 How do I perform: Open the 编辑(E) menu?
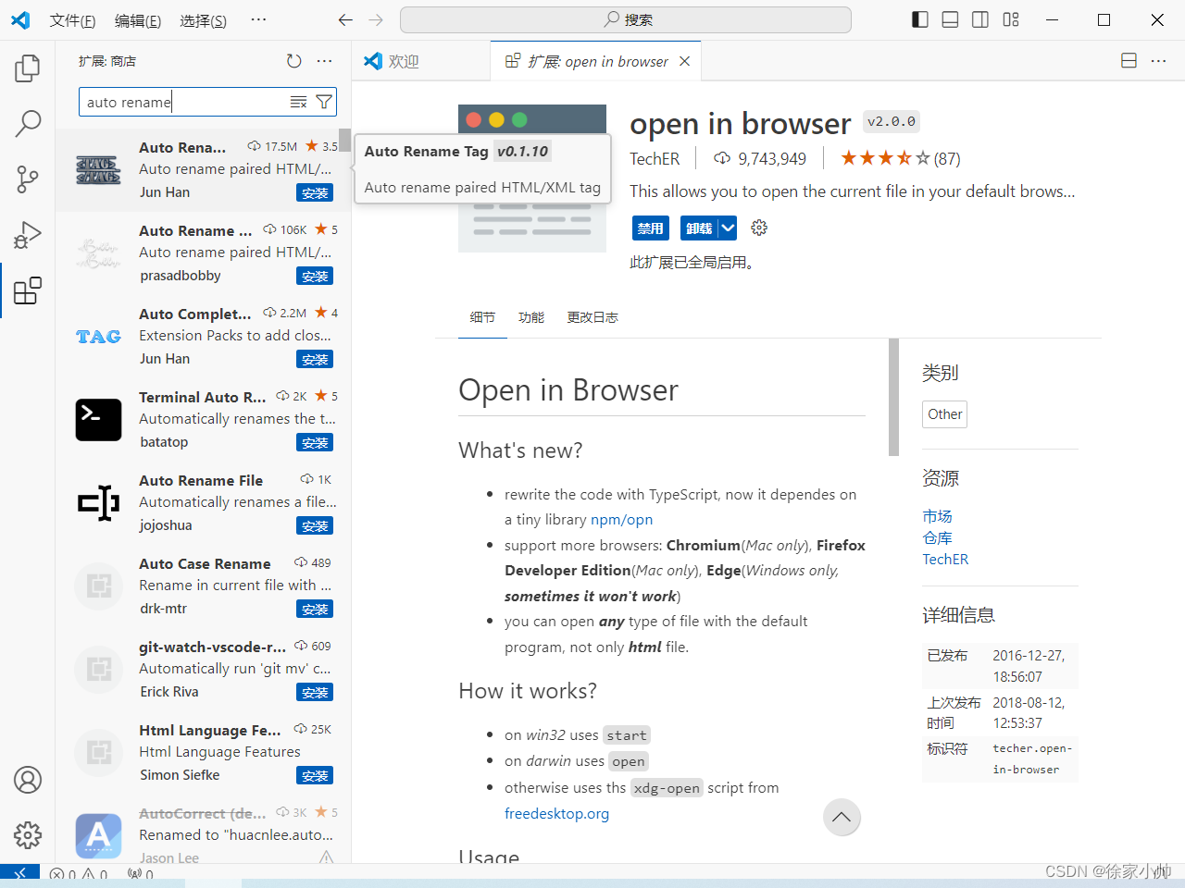click(138, 20)
